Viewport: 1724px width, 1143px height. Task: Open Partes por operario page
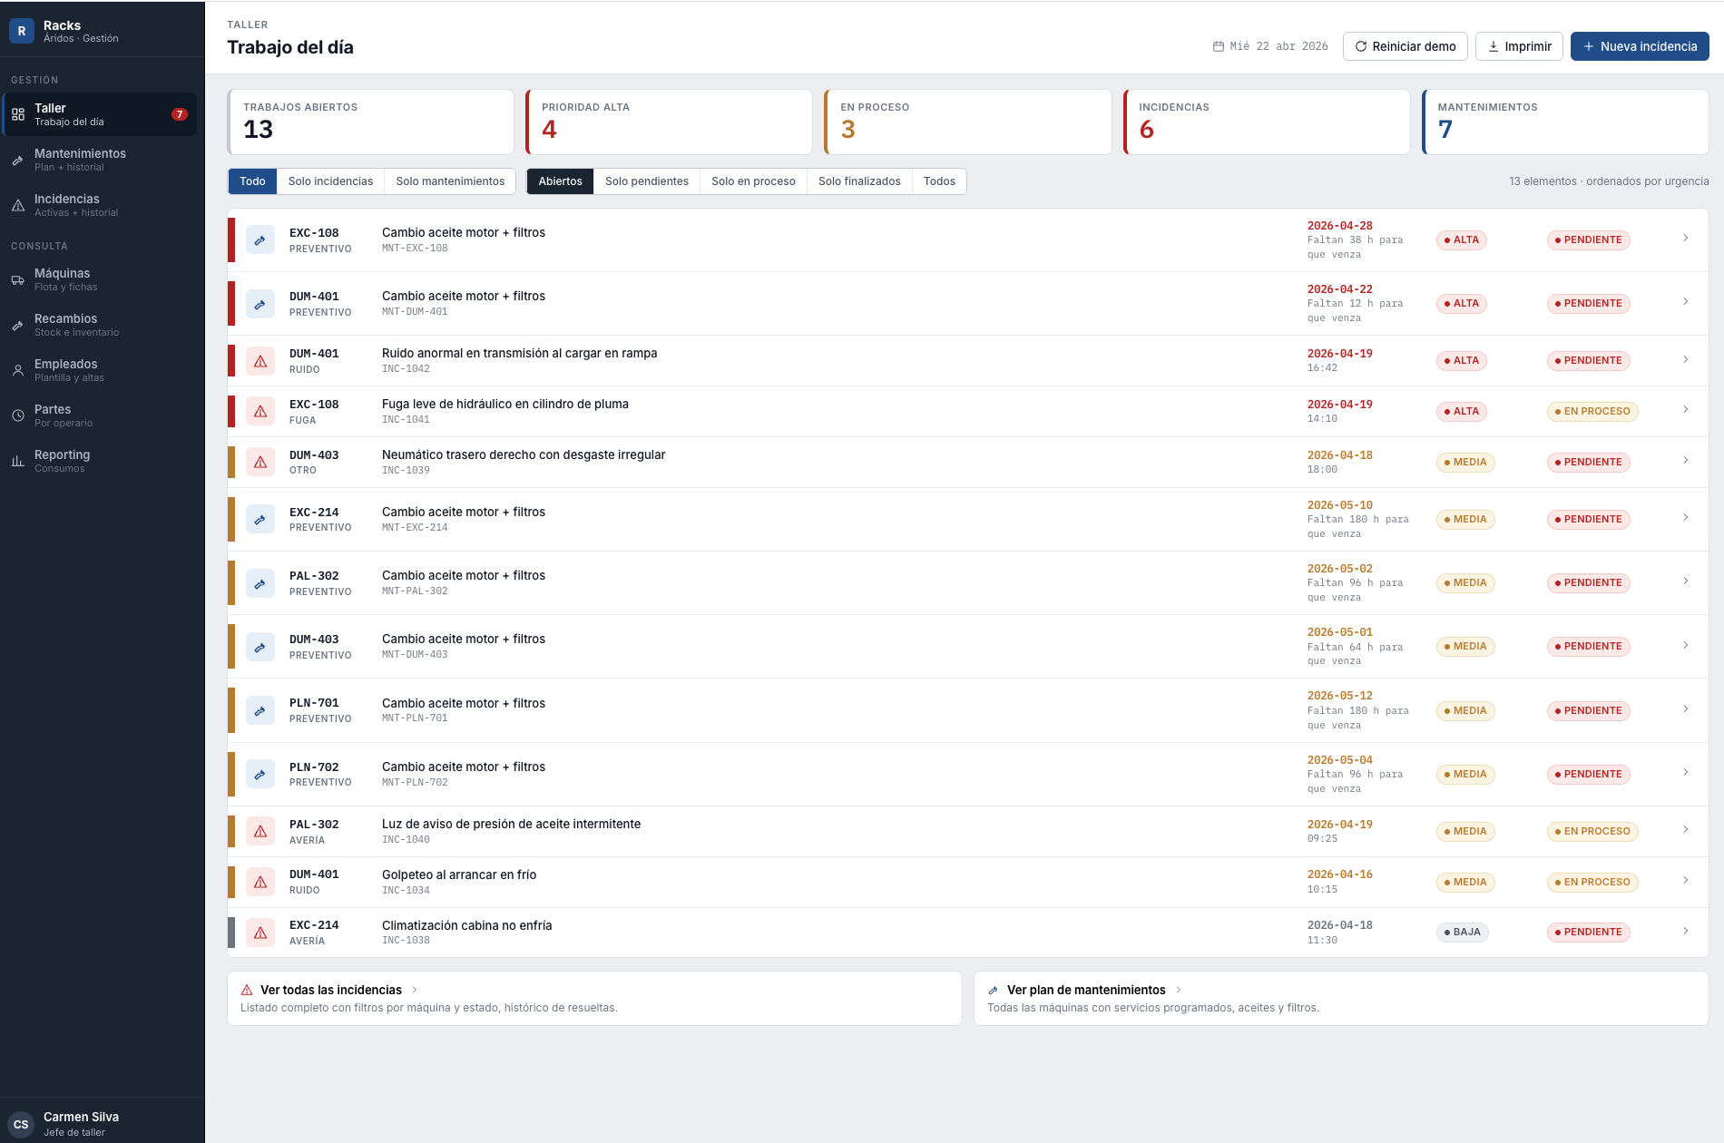[x=100, y=415]
